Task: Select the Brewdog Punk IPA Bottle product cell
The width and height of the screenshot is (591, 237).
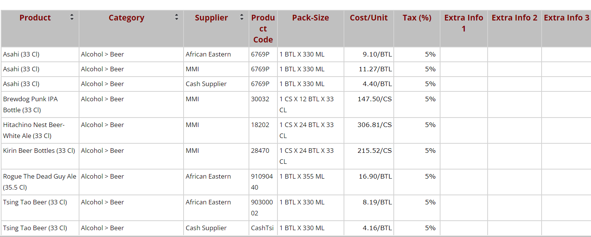Action: click(x=30, y=104)
